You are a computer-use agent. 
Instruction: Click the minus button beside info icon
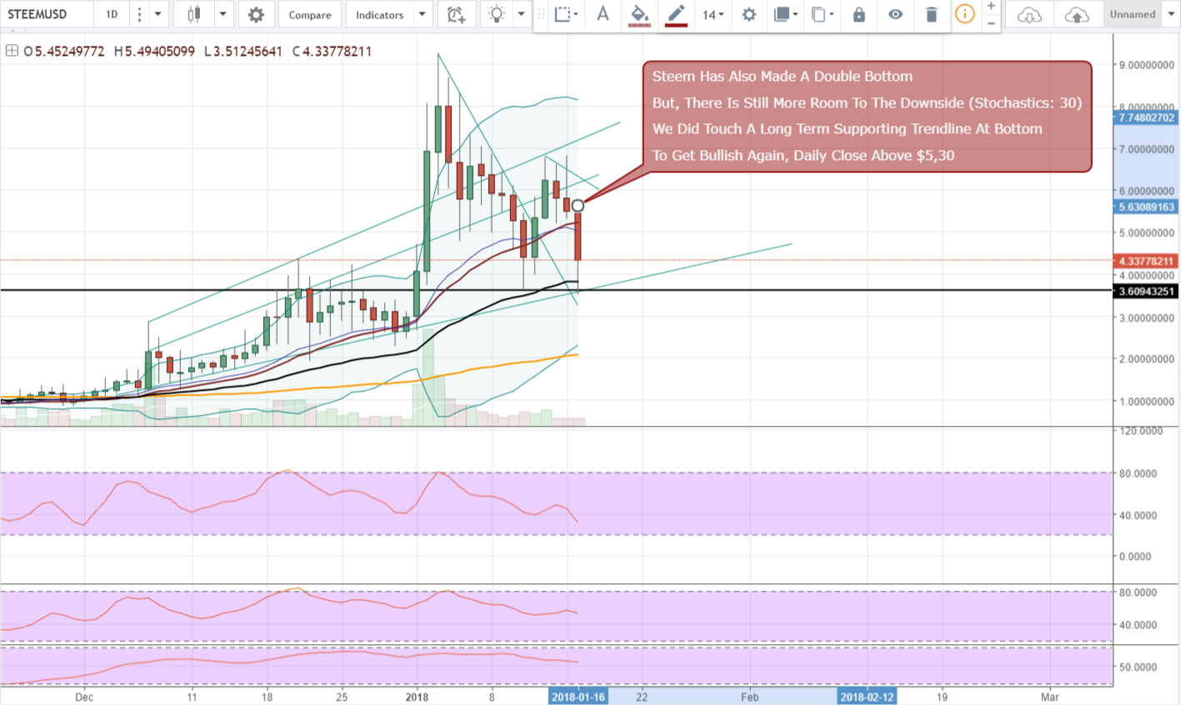pyautogui.click(x=991, y=22)
